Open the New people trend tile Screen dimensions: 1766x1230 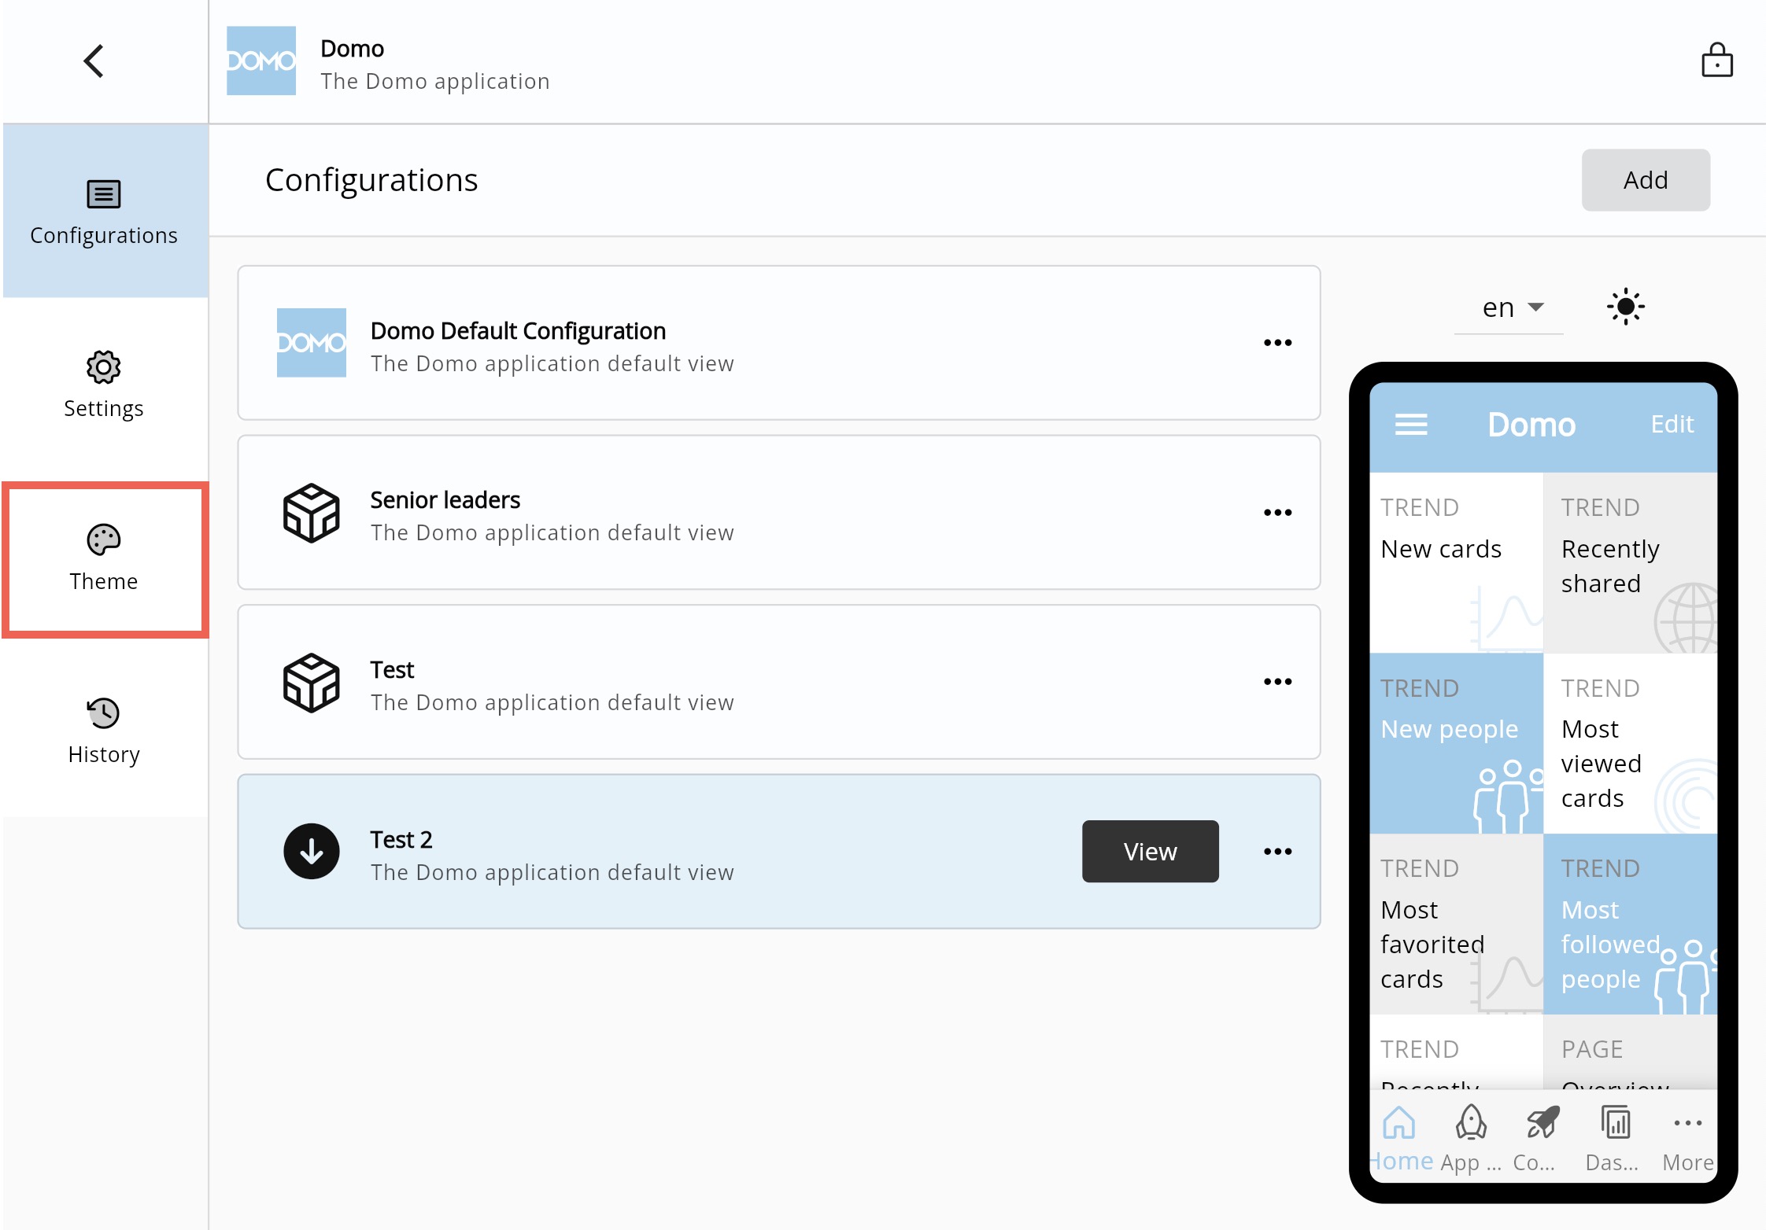click(x=1457, y=743)
